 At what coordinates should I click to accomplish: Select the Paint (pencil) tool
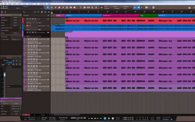pyautogui.click(x=63, y=7)
